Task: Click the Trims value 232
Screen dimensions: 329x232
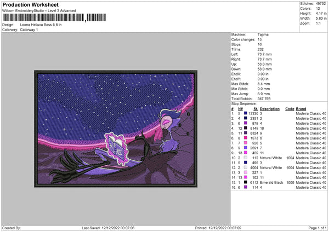Action: click(x=260, y=49)
